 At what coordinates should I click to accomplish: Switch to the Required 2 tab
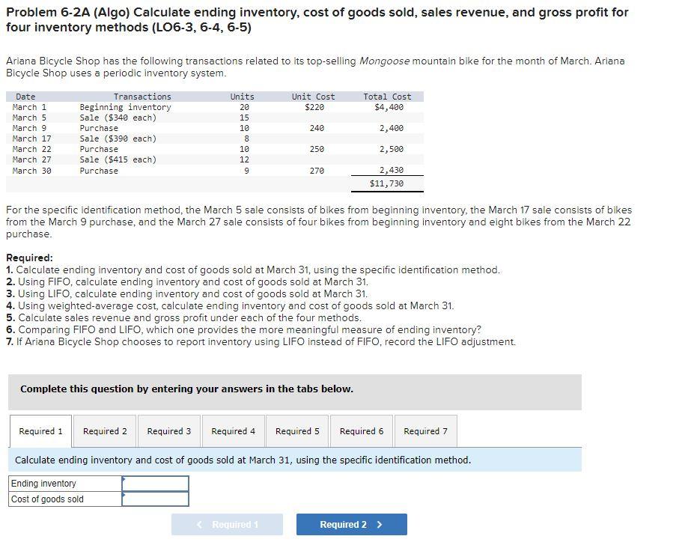click(x=104, y=430)
